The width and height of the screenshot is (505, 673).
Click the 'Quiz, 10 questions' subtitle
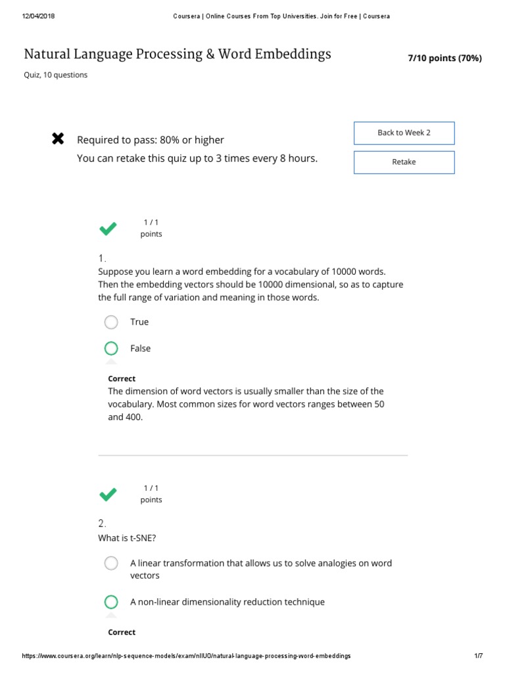tap(56, 75)
